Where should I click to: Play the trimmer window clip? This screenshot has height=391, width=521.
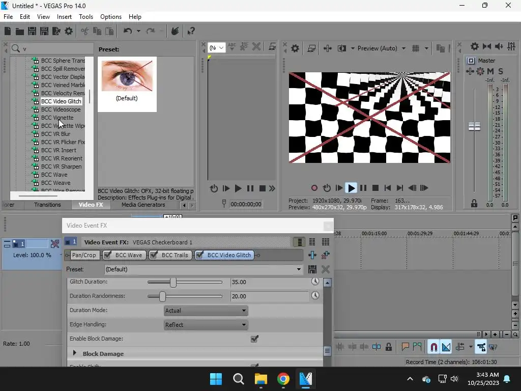coord(238,188)
